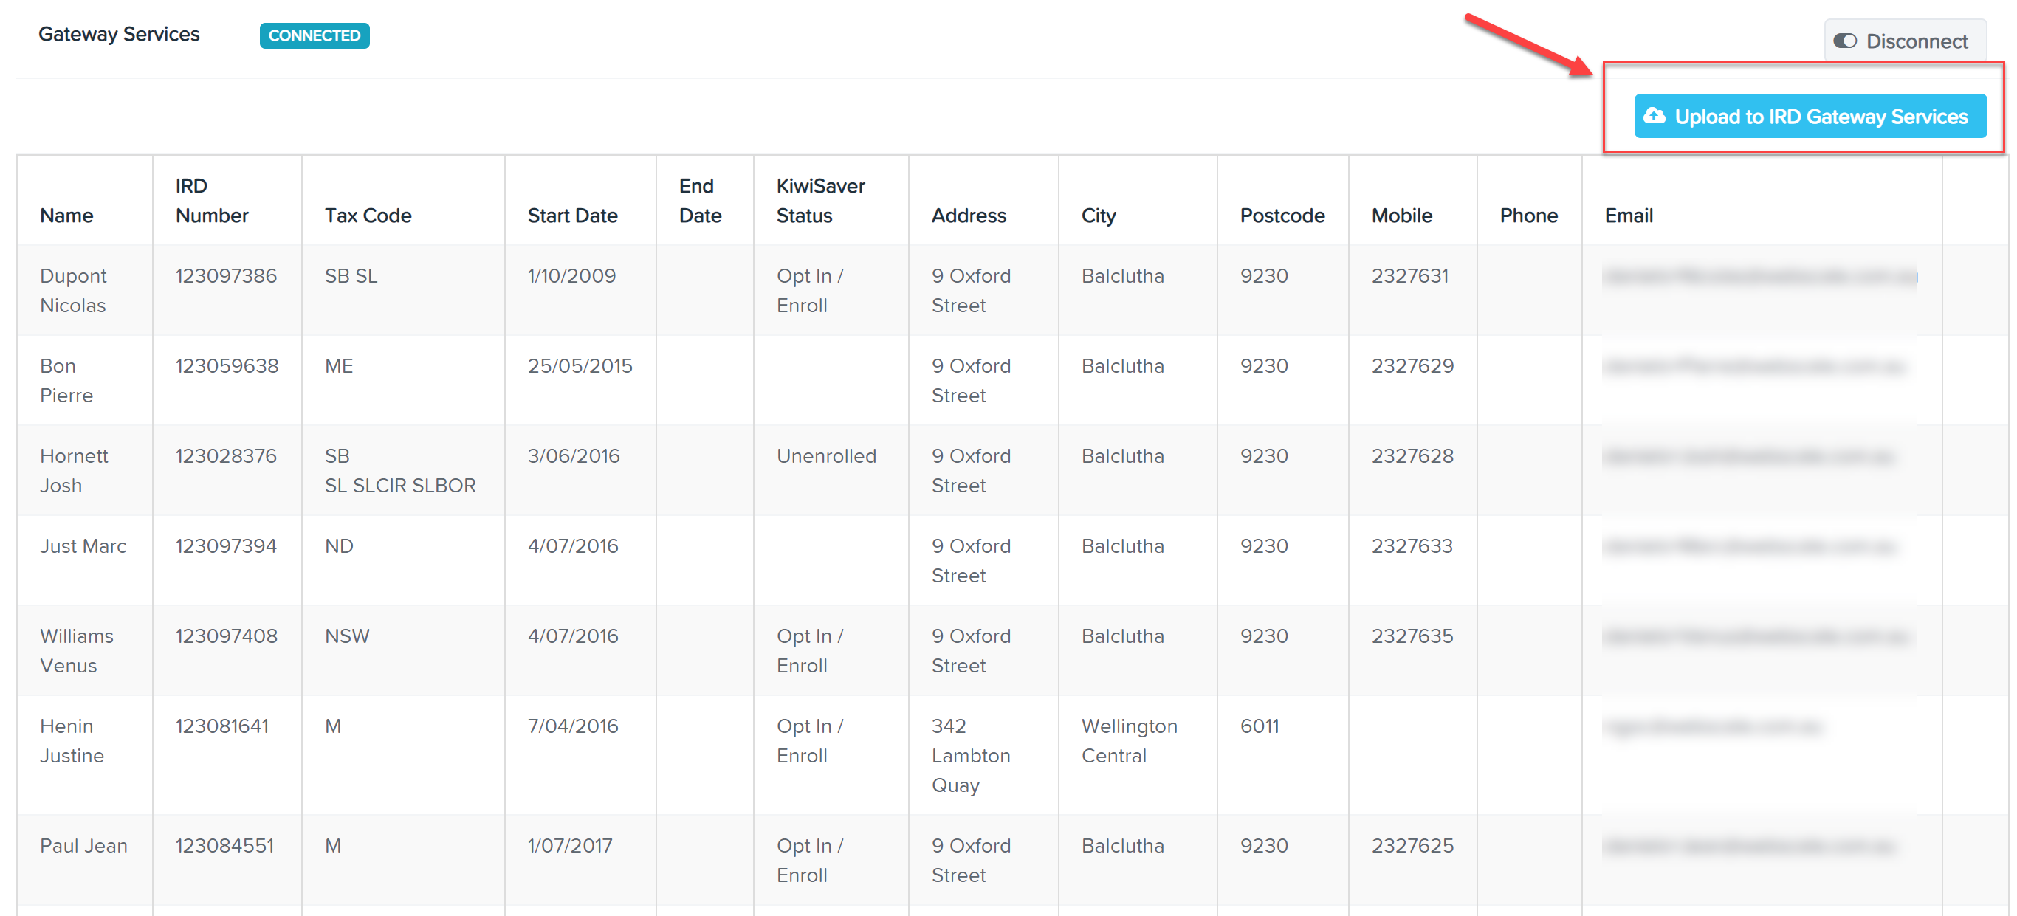The width and height of the screenshot is (2017, 916).
Task: Click the Postcode column header
Action: [x=1282, y=216]
